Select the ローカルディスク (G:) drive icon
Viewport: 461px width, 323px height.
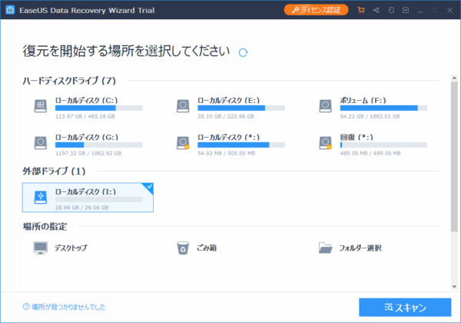coord(41,143)
